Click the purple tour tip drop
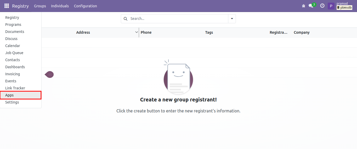Screen dimensions: 357x149 pos(49,74)
